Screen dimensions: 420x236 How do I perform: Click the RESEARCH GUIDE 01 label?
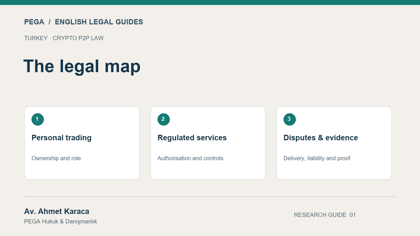325,215
